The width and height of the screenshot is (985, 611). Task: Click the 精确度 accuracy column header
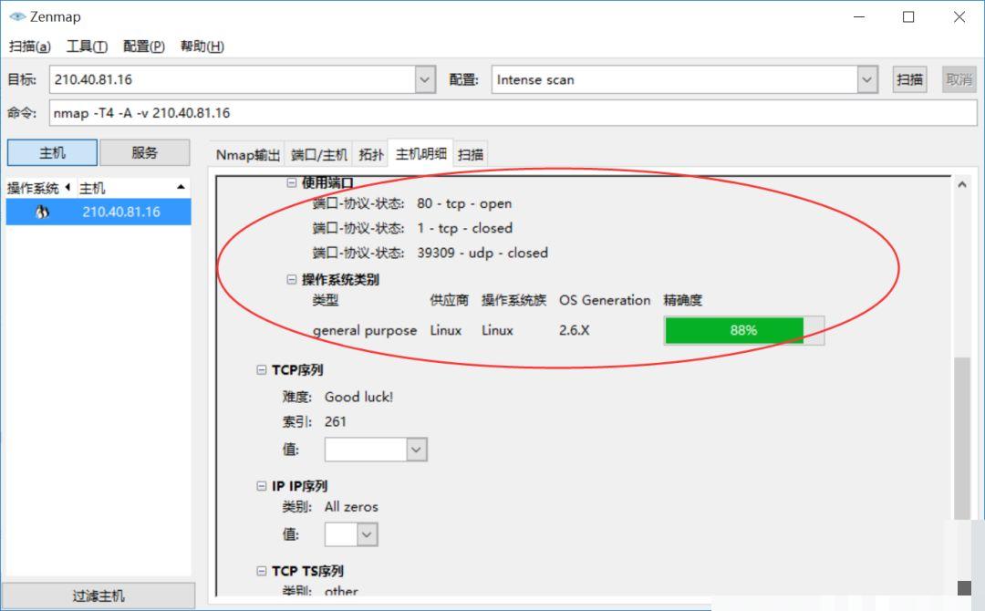[683, 300]
